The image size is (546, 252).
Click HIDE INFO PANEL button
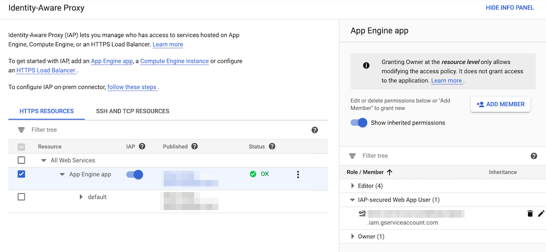tap(510, 8)
